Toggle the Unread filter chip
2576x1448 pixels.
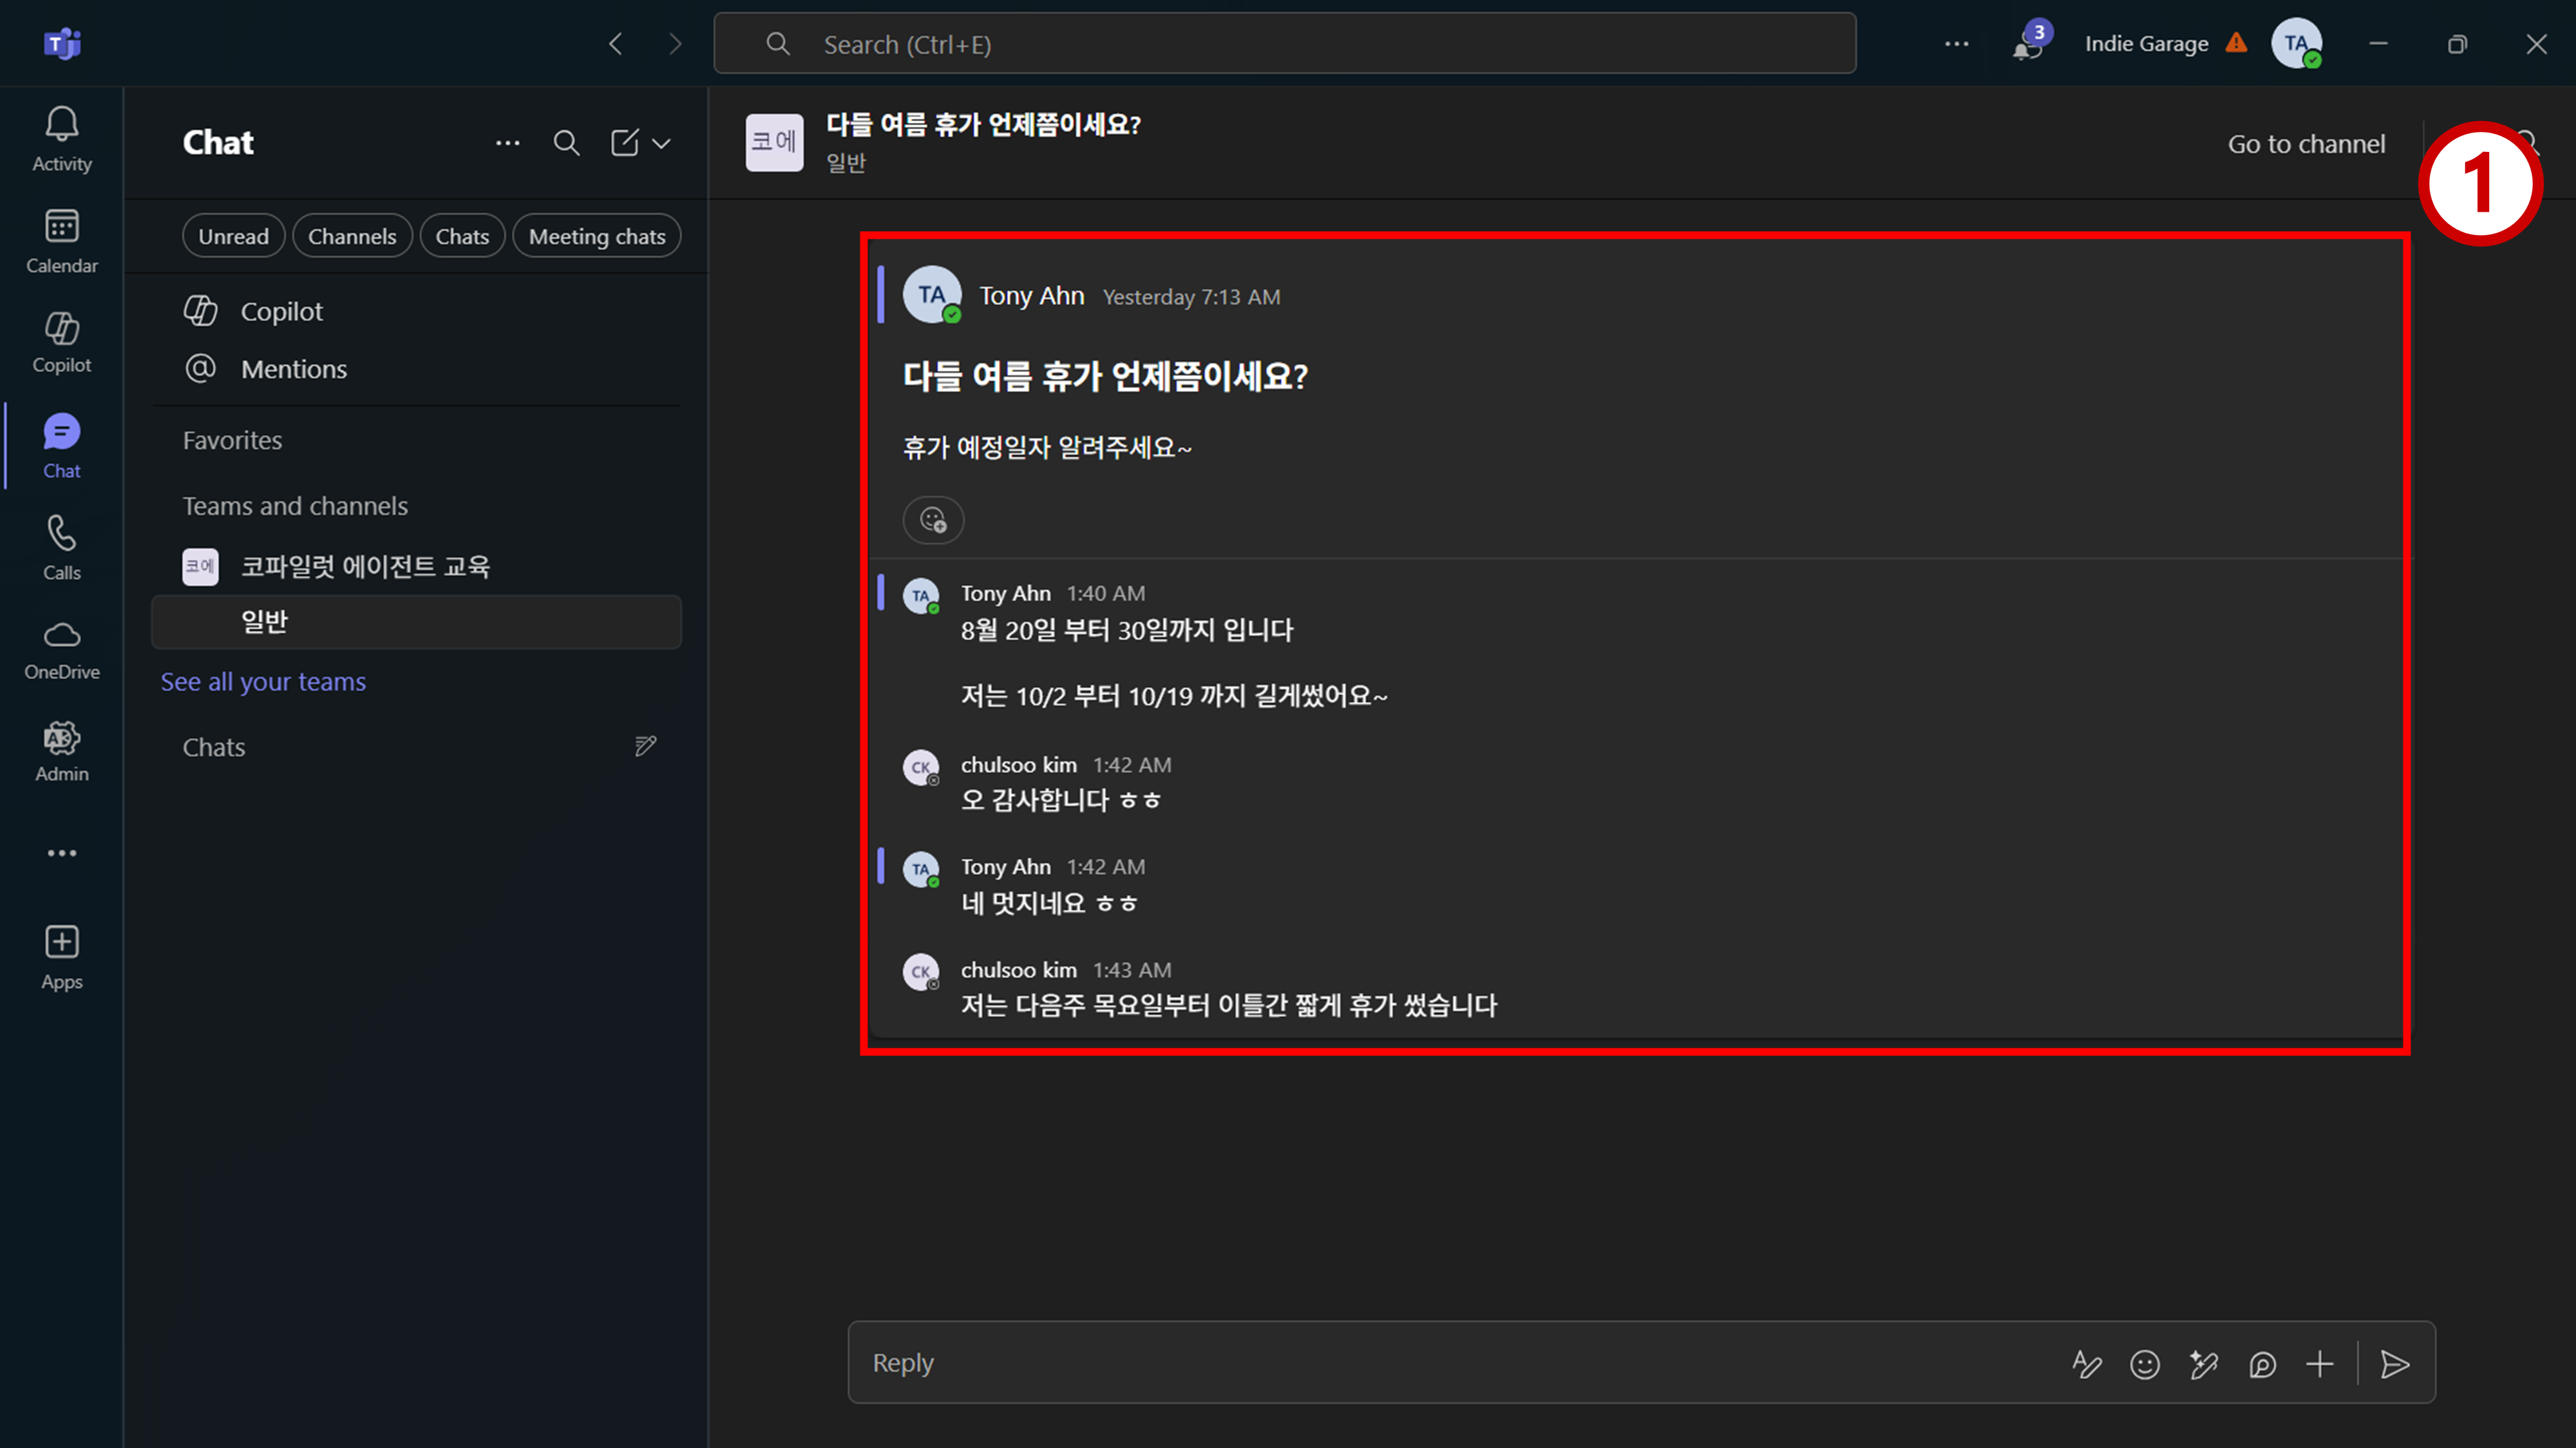point(233,236)
